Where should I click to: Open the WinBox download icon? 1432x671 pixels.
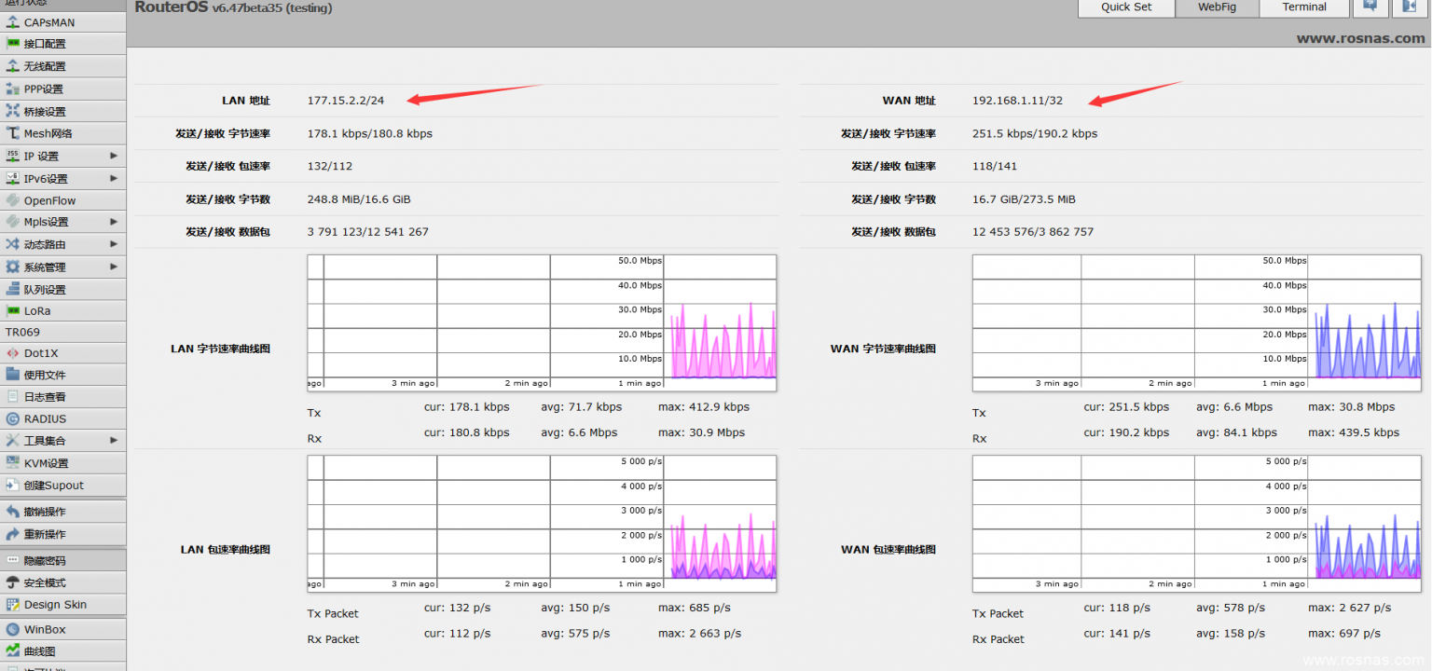pyautogui.click(x=13, y=629)
